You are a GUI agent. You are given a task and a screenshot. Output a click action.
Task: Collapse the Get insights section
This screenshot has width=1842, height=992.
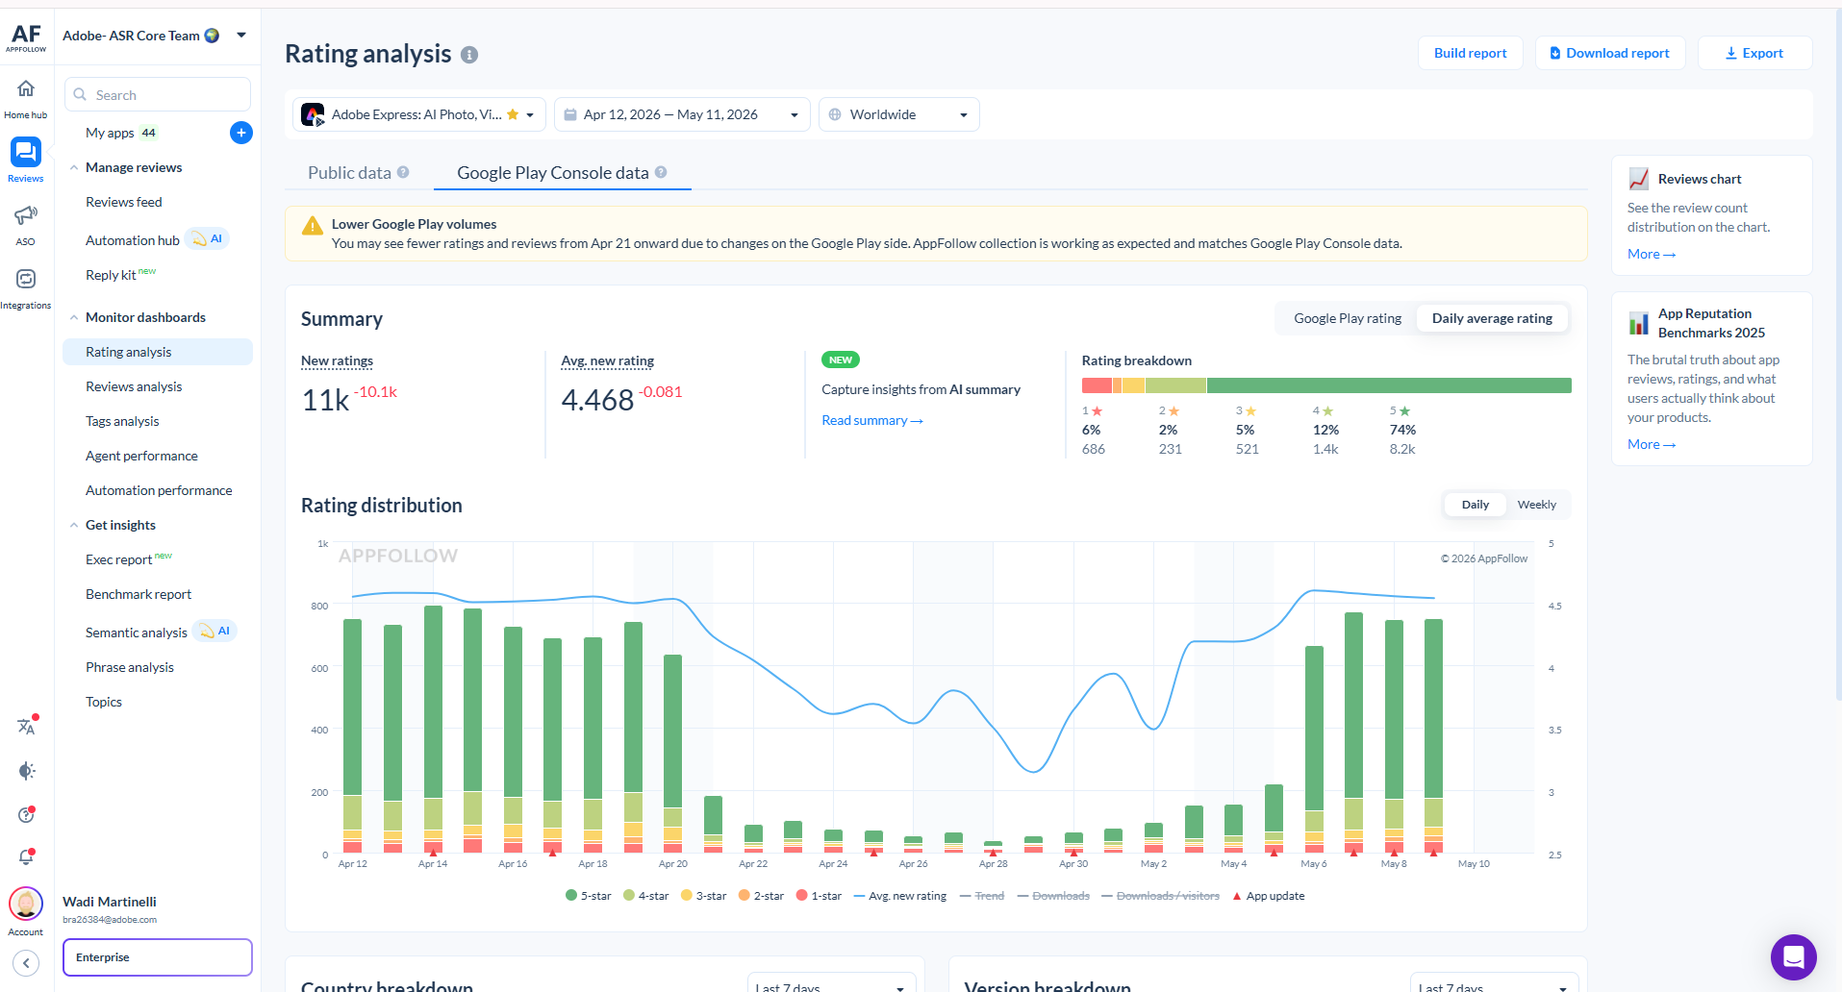[74, 525]
